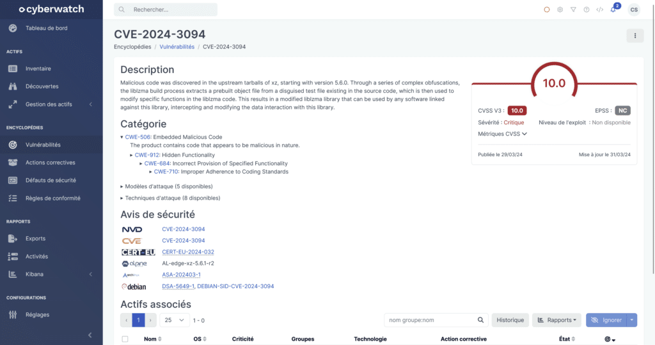Click the Kibana chart icon
The image size is (655, 345).
pyautogui.click(x=13, y=275)
